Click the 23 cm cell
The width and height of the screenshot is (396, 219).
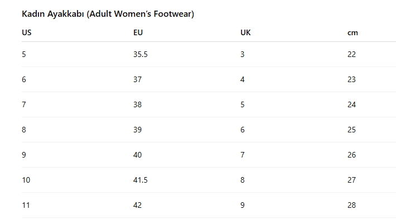point(351,79)
